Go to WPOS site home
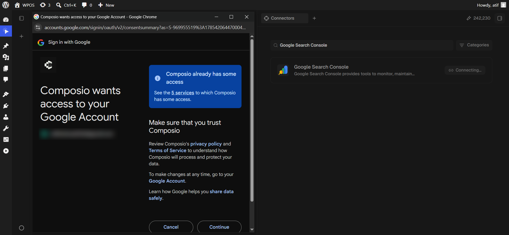Viewport: 509px width, 235px height. pos(25,5)
